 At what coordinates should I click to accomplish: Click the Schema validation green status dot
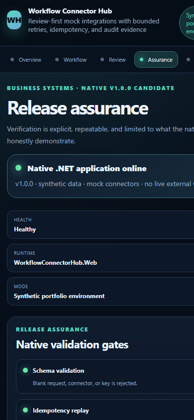pos(25,370)
